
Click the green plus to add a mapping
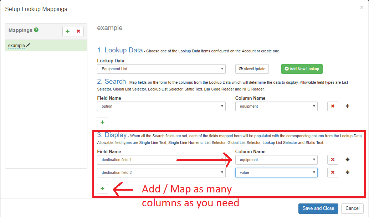coord(68,31)
